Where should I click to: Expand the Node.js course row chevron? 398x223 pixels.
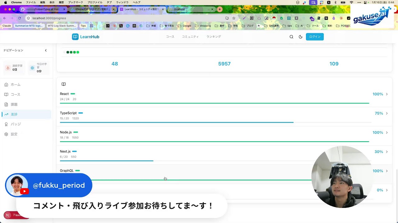tap(387, 133)
